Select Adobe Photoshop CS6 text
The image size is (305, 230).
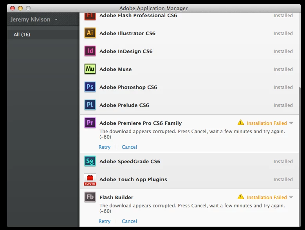coord(128,87)
